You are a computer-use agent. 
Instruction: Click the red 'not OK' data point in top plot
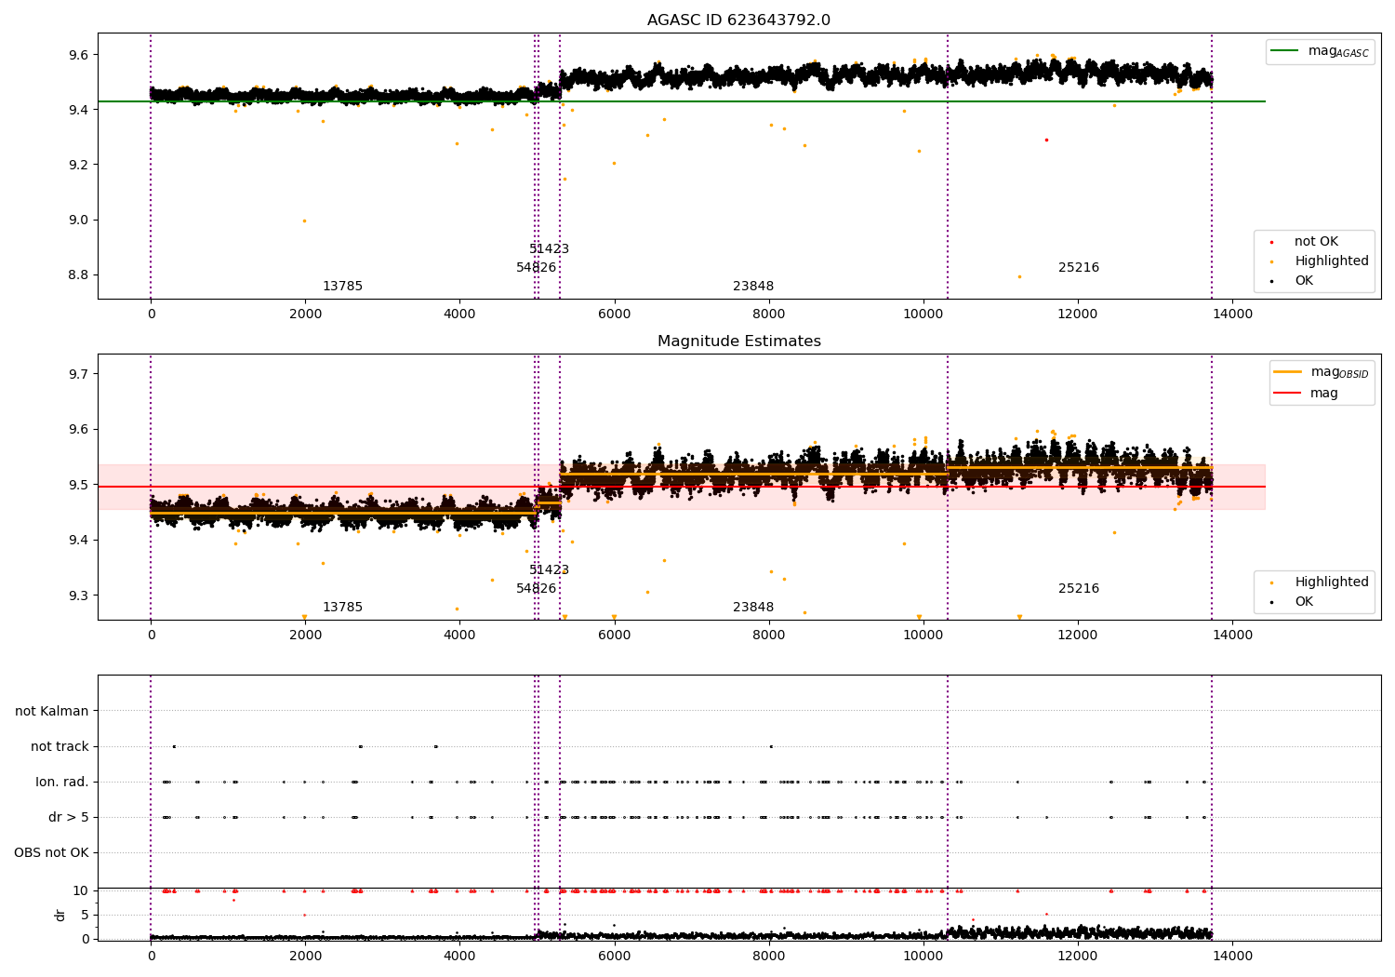(x=1046, y=140)
